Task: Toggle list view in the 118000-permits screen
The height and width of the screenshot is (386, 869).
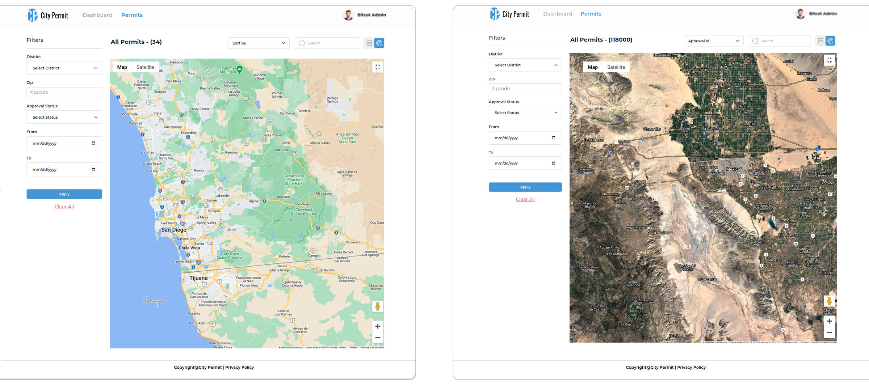Action: [820, 41]
